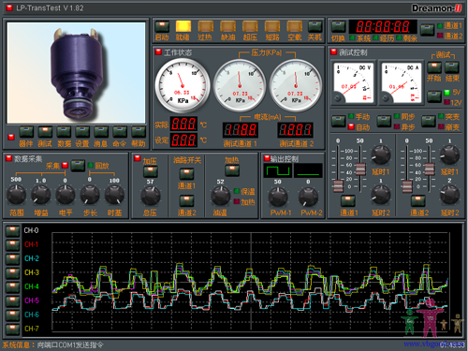The image size is (468, 351).
Task: Click the PWM-2 knob
Action: pyautogui.click(x=308, y=197)
